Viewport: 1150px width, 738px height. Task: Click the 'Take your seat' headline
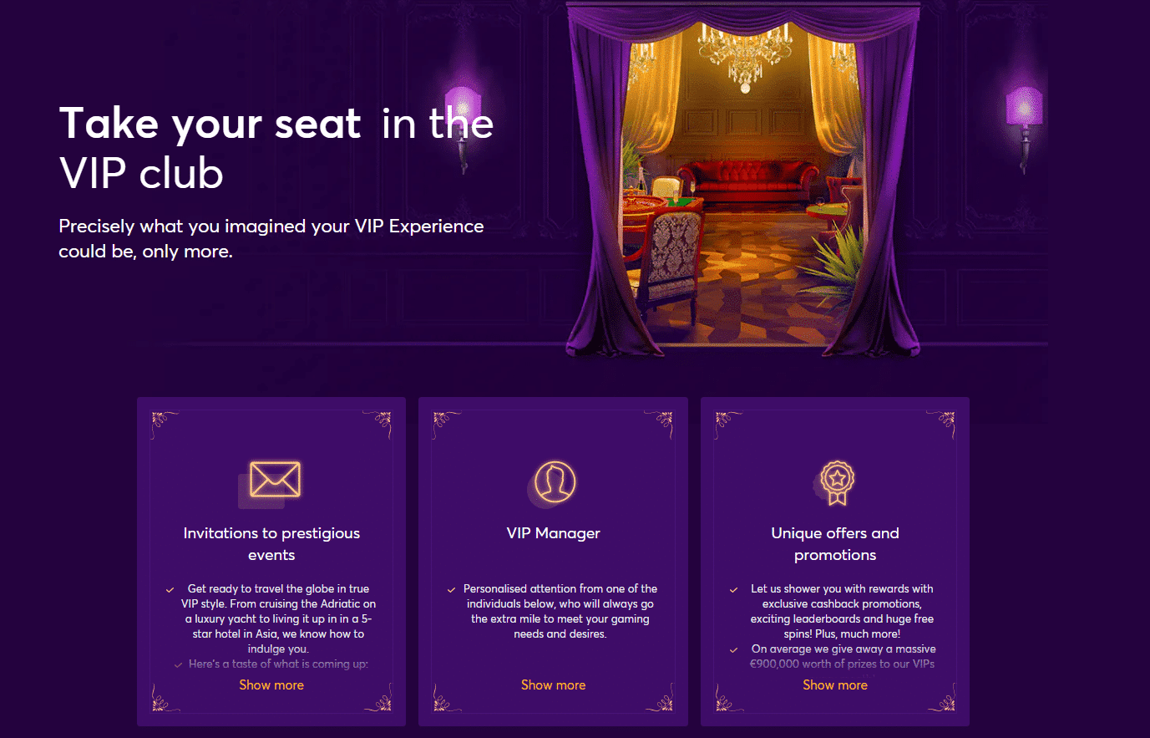click(x=210, y=124)
